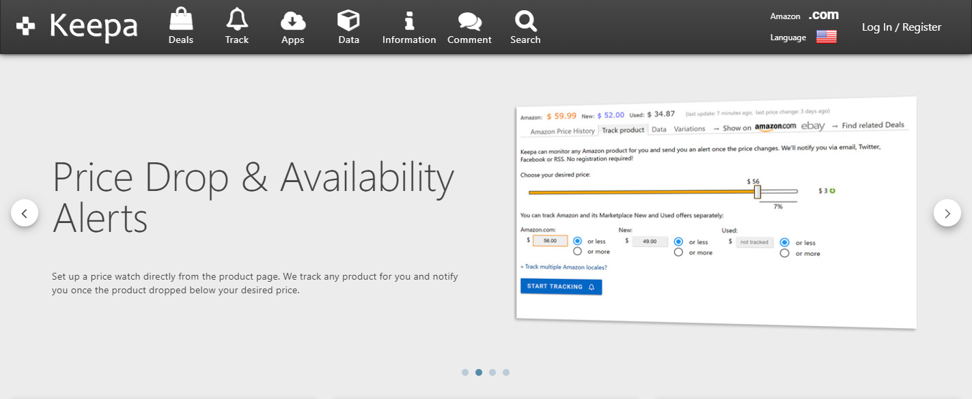The height and width of the screenshot is (399, 972).
Task: Click the Keepa plus logo icon
Action: click(26, 27)
